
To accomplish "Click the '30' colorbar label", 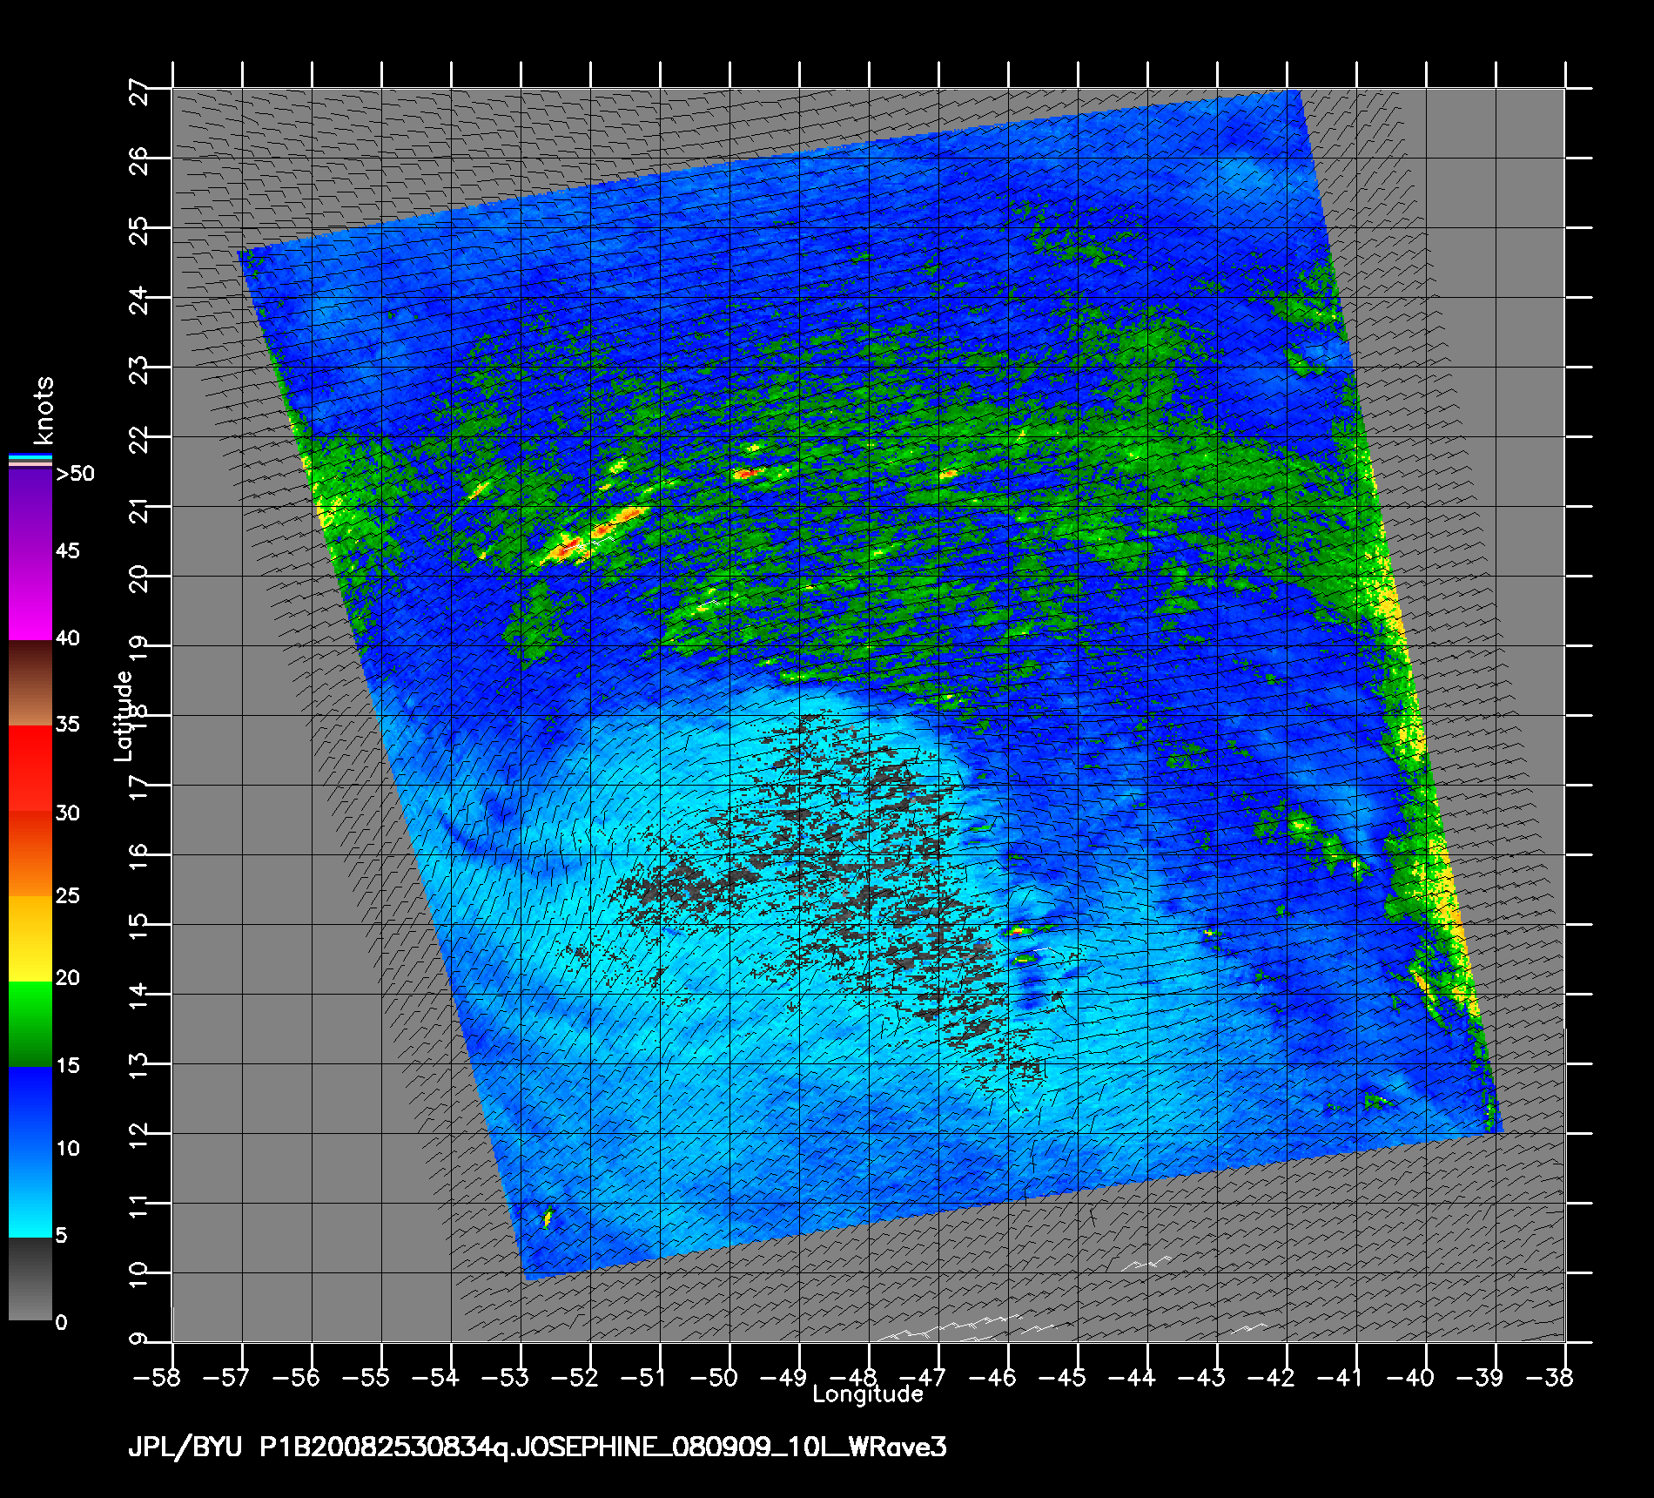I will point(68,813).
